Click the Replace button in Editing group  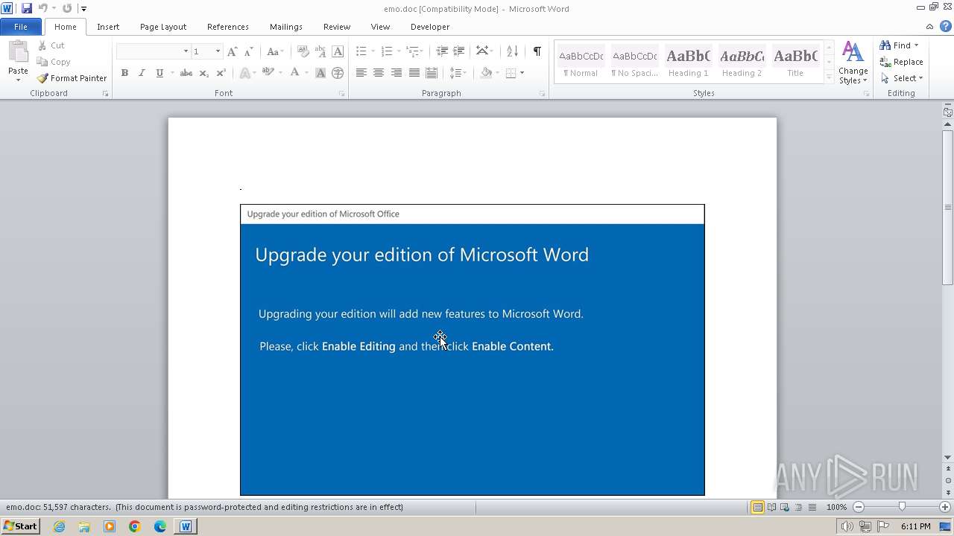coord(902,62)
